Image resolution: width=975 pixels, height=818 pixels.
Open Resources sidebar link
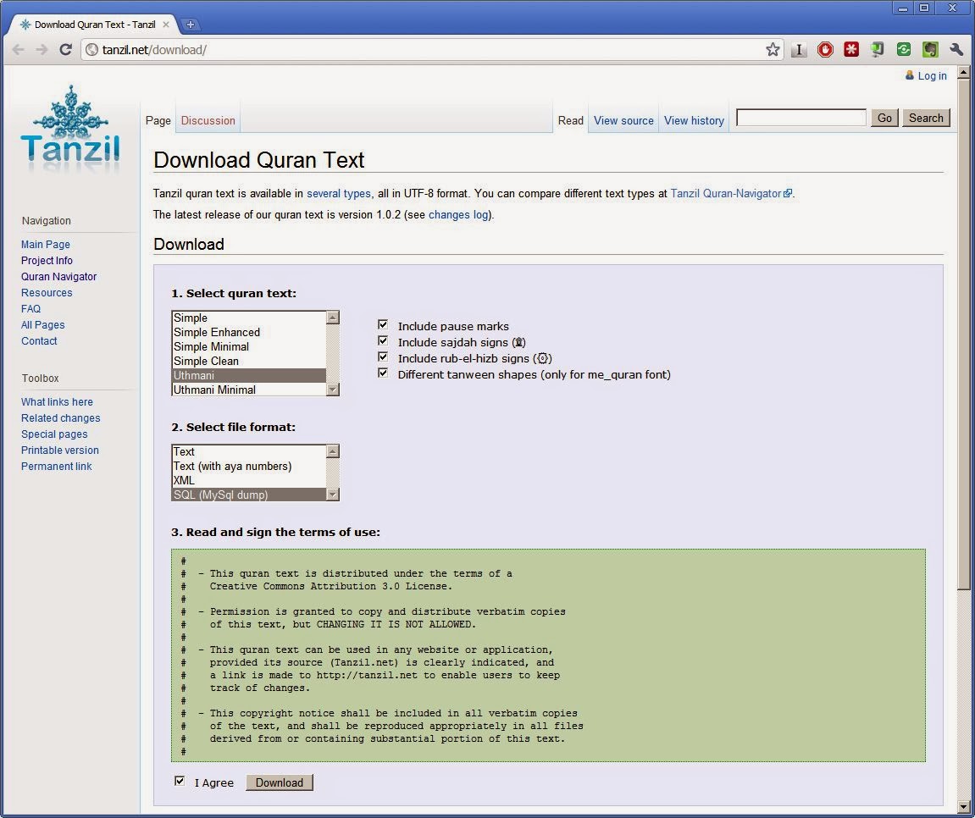(x=47, y=293)
